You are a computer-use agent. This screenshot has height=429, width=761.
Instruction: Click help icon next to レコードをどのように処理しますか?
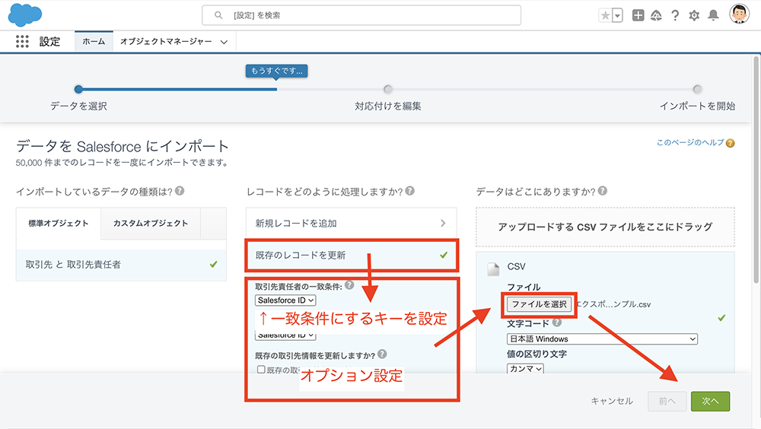click(410, 191)
